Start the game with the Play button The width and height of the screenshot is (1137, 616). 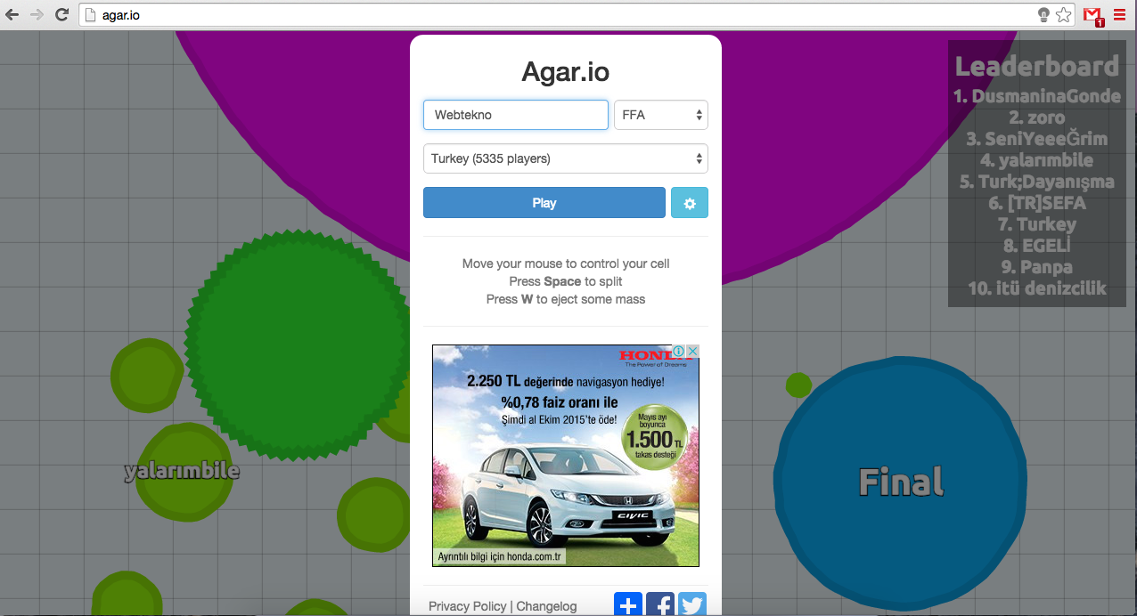544,203
